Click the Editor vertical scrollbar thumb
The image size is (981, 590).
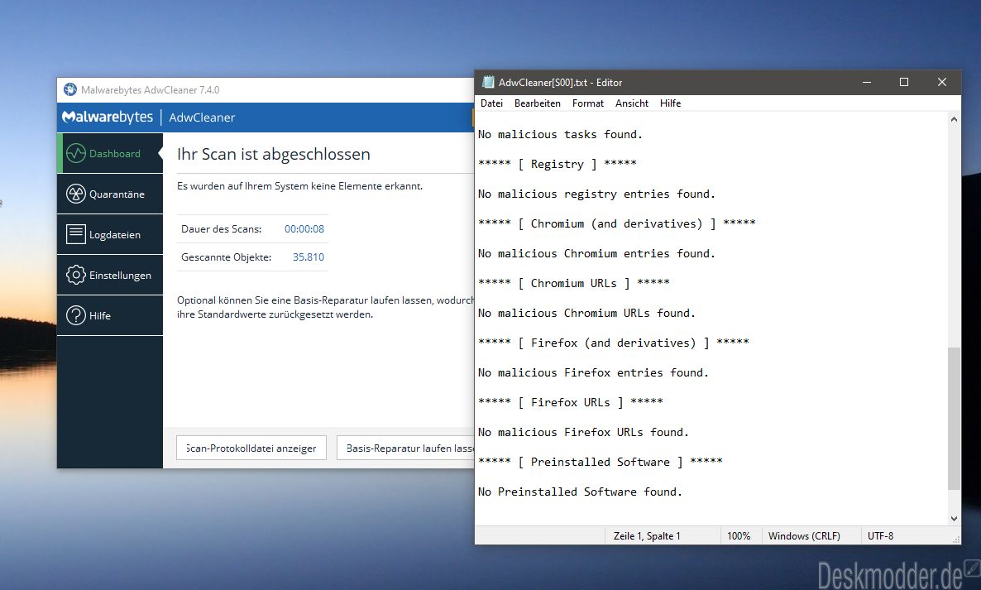click(x=954, y=419)
